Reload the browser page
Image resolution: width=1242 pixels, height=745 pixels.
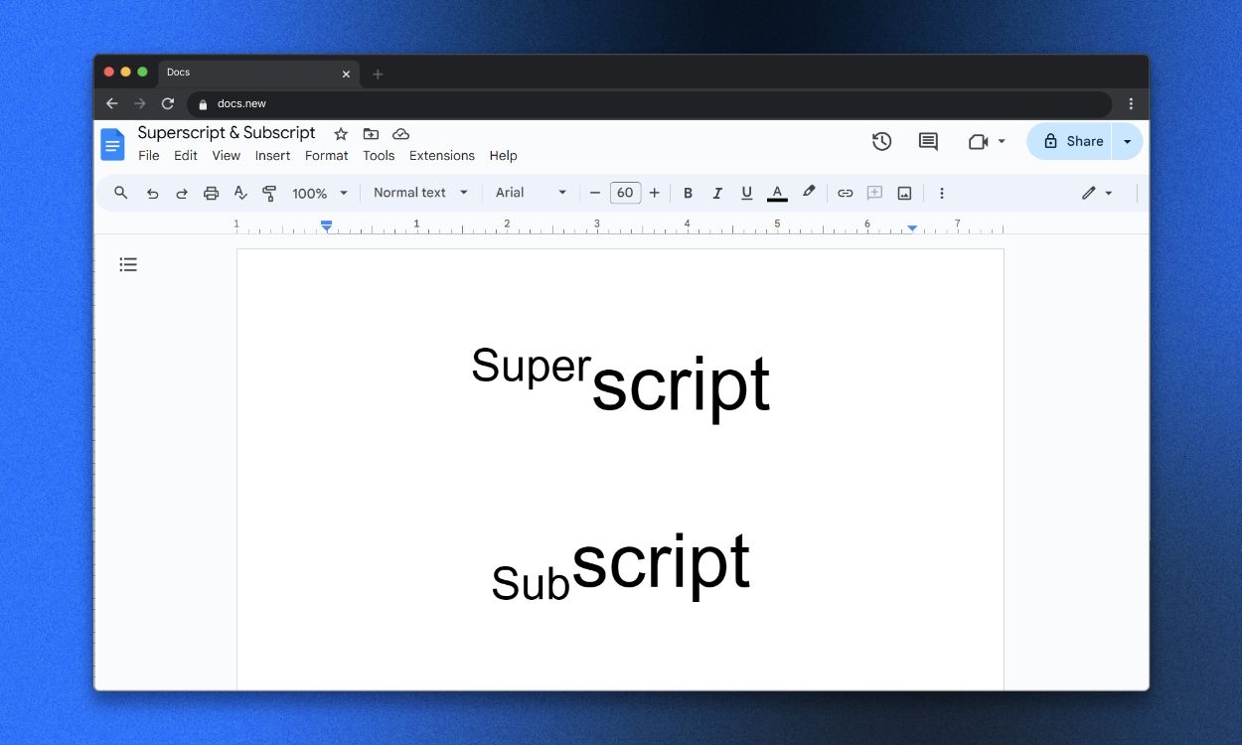(x=168, y=103)
